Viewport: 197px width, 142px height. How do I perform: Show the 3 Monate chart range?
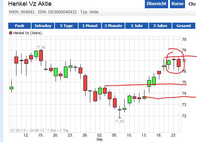(113, 26)
